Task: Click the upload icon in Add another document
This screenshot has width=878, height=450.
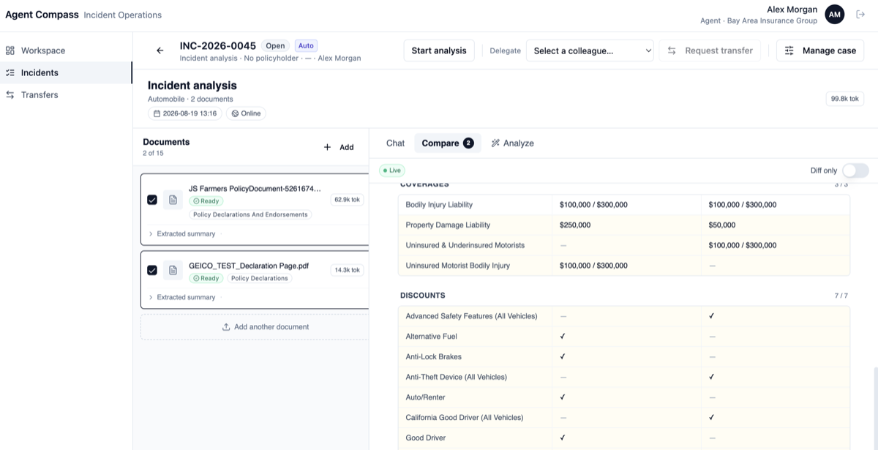Action: (x=226, y=327)
